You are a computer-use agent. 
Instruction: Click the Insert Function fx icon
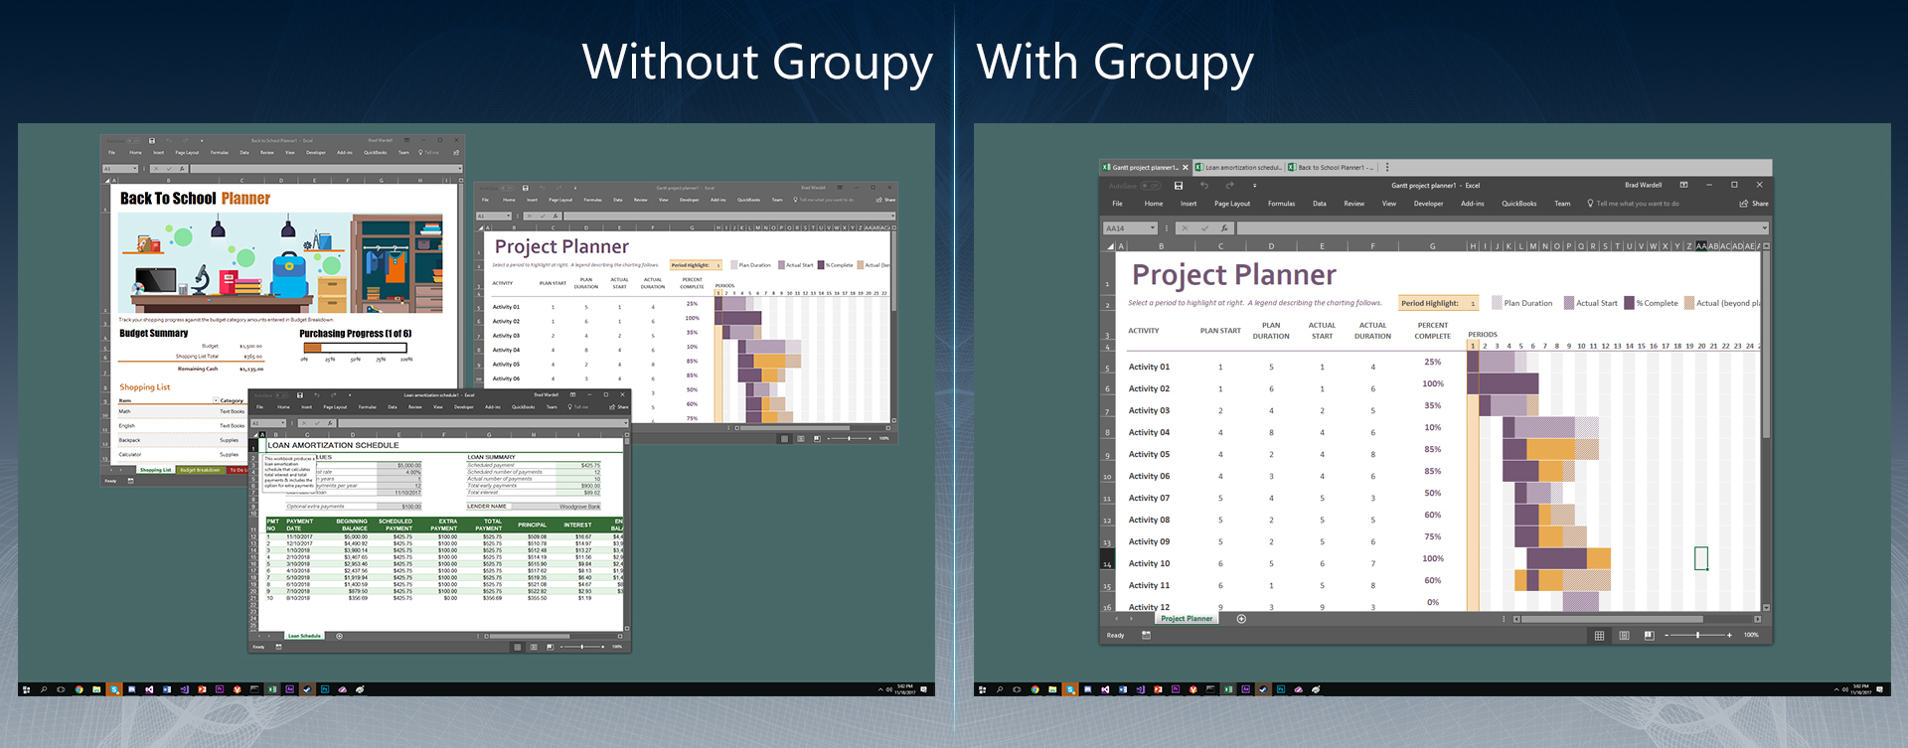1224,228
